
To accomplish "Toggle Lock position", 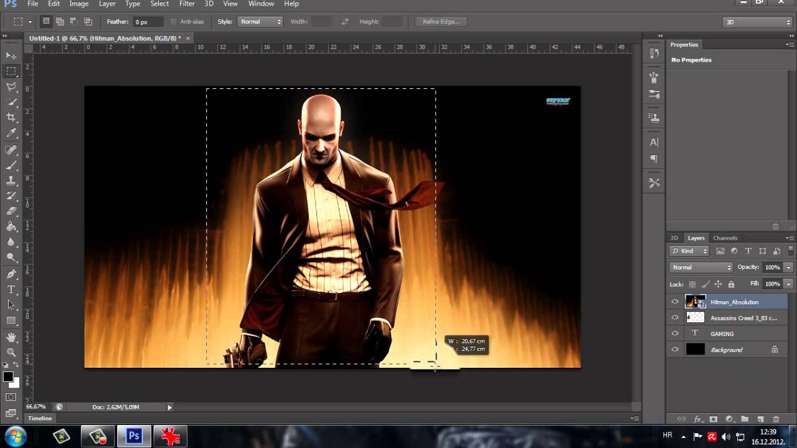I will coord(718,284).
